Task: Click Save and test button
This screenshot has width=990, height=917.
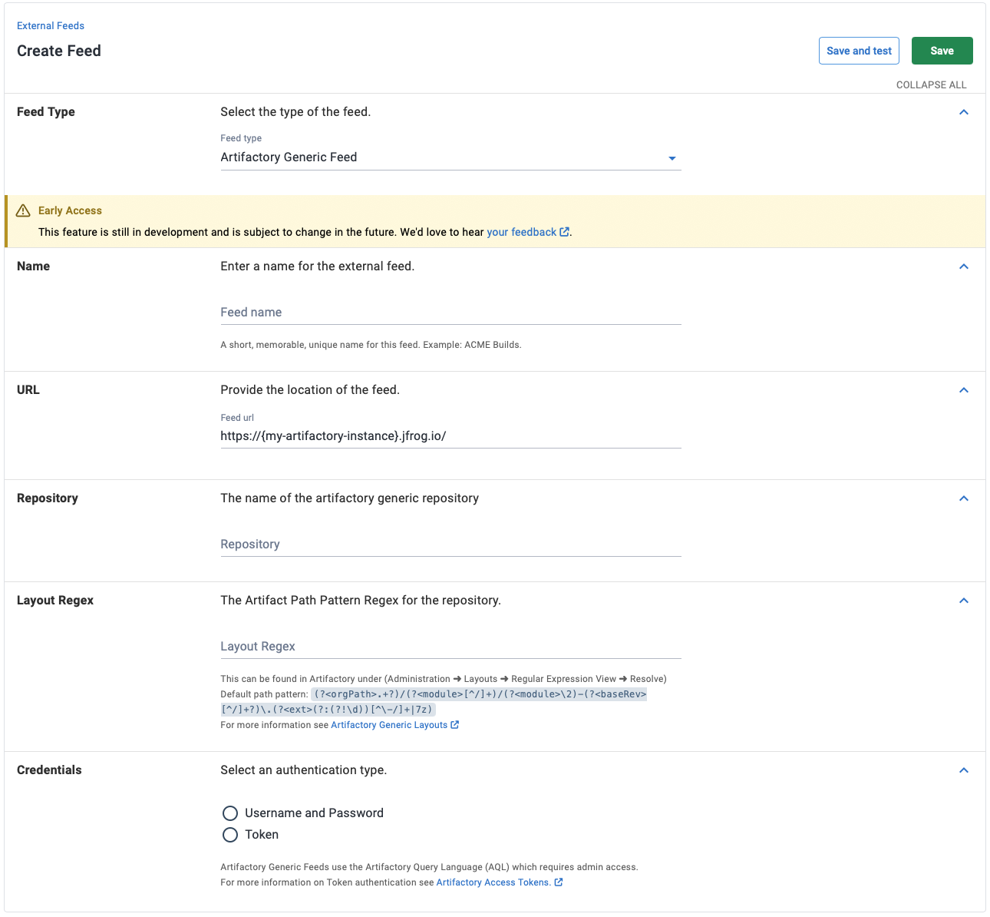Action: tap(859, 51)
